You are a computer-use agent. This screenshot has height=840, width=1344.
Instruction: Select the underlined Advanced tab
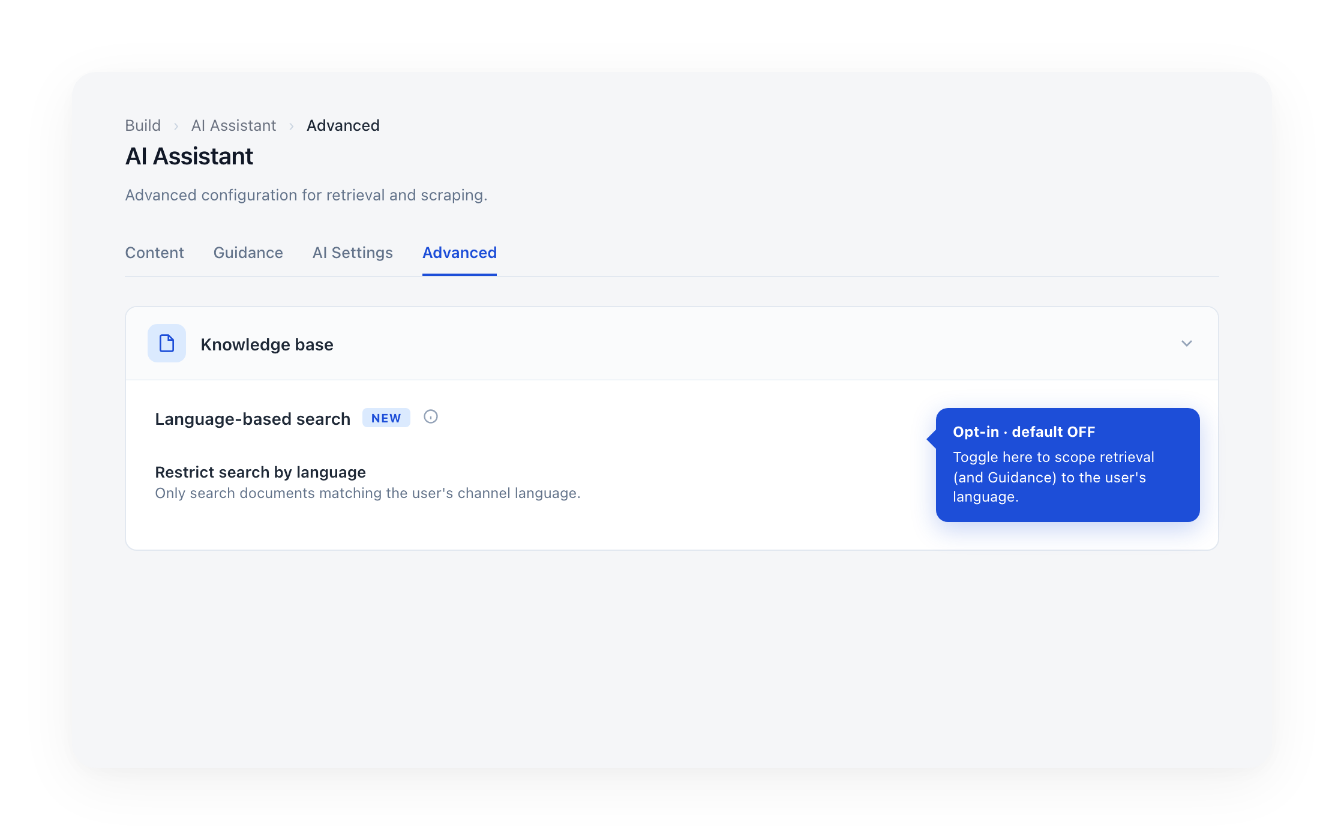[460, 253]
